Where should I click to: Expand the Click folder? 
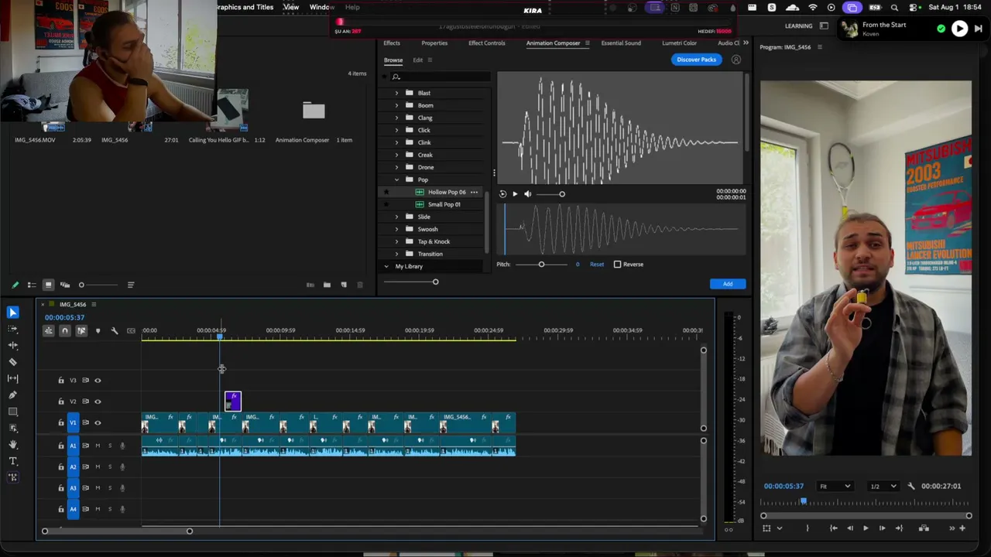tap(397, 130)
